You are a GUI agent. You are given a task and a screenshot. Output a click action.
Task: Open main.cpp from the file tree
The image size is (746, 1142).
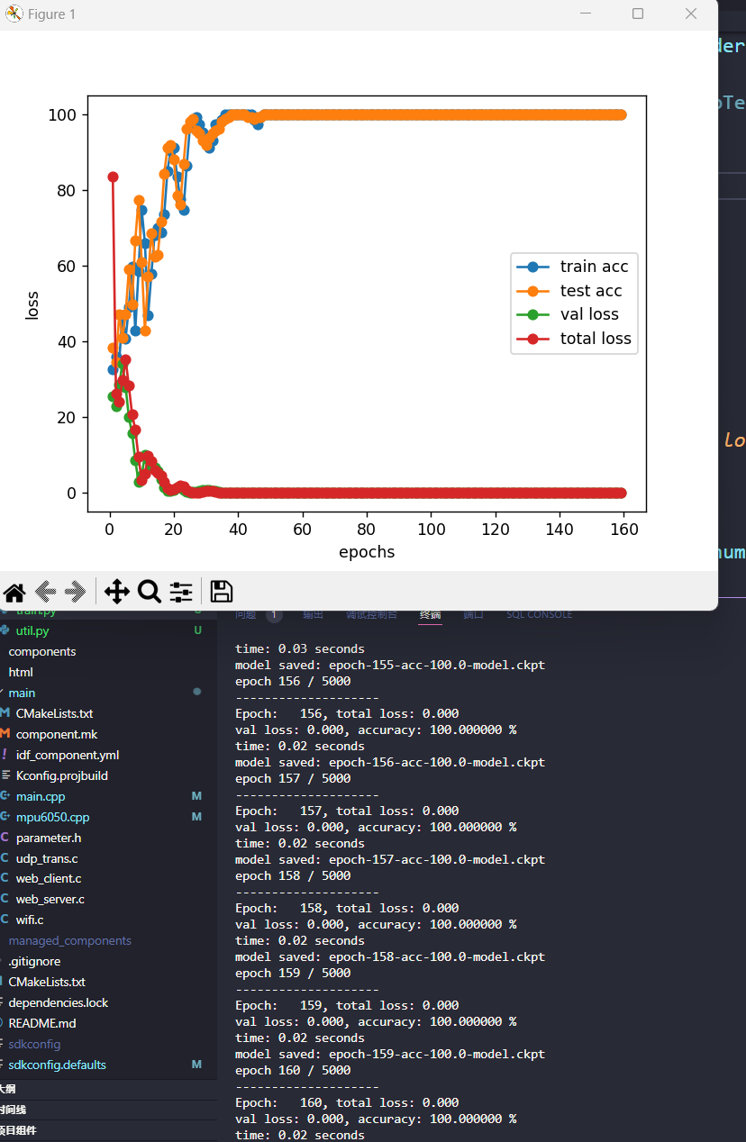[41, 796]
